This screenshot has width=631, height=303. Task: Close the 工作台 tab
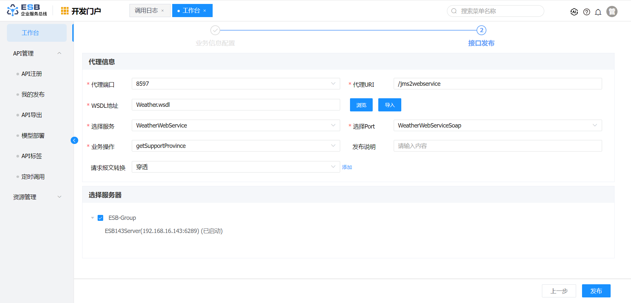coord(205,11)
